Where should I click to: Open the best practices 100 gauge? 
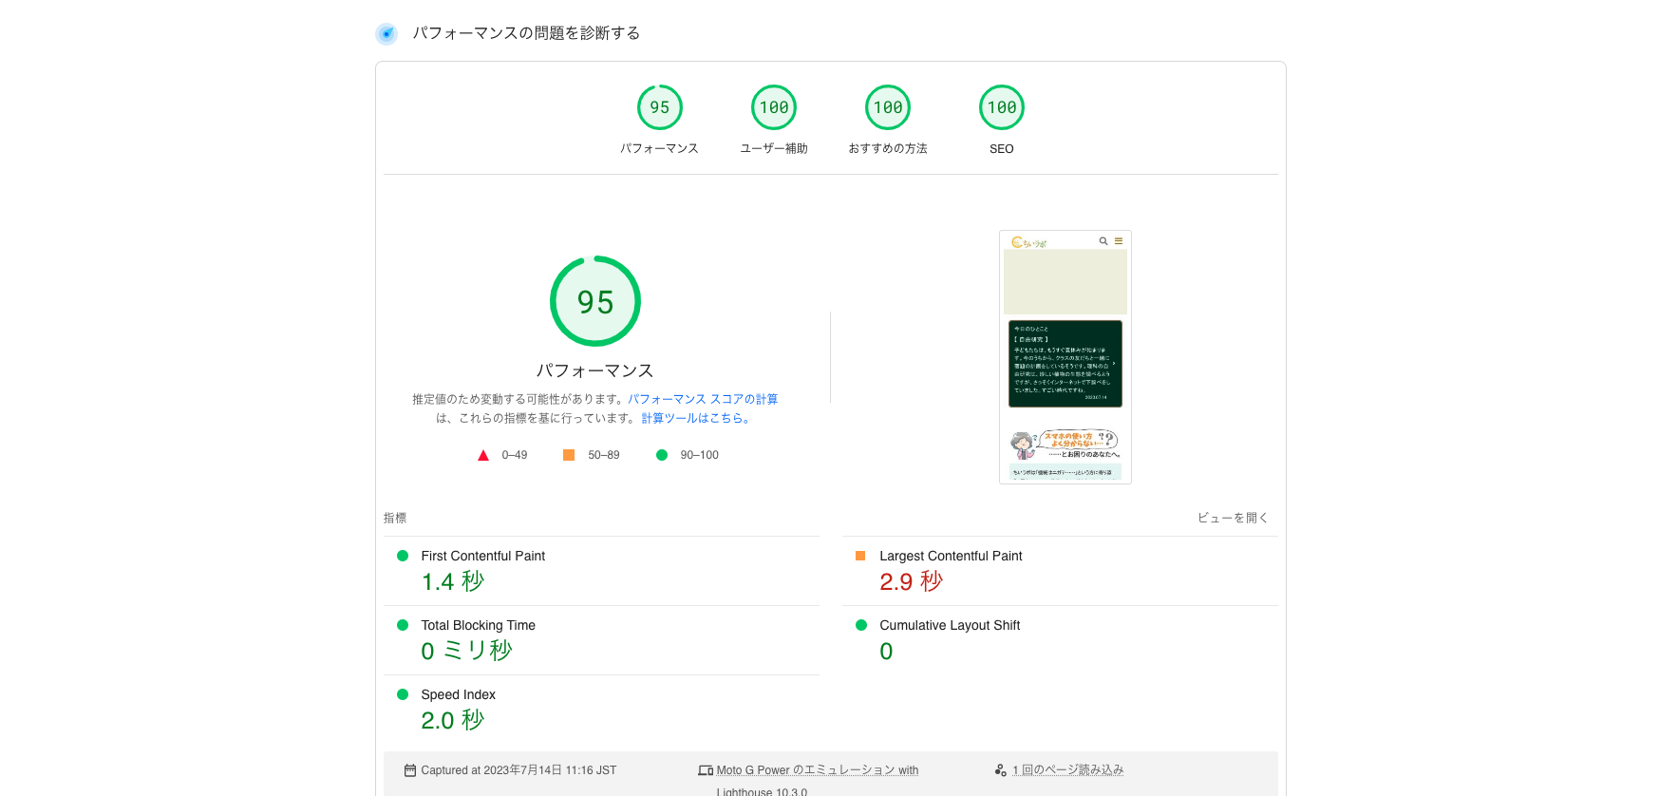[887, 108]
